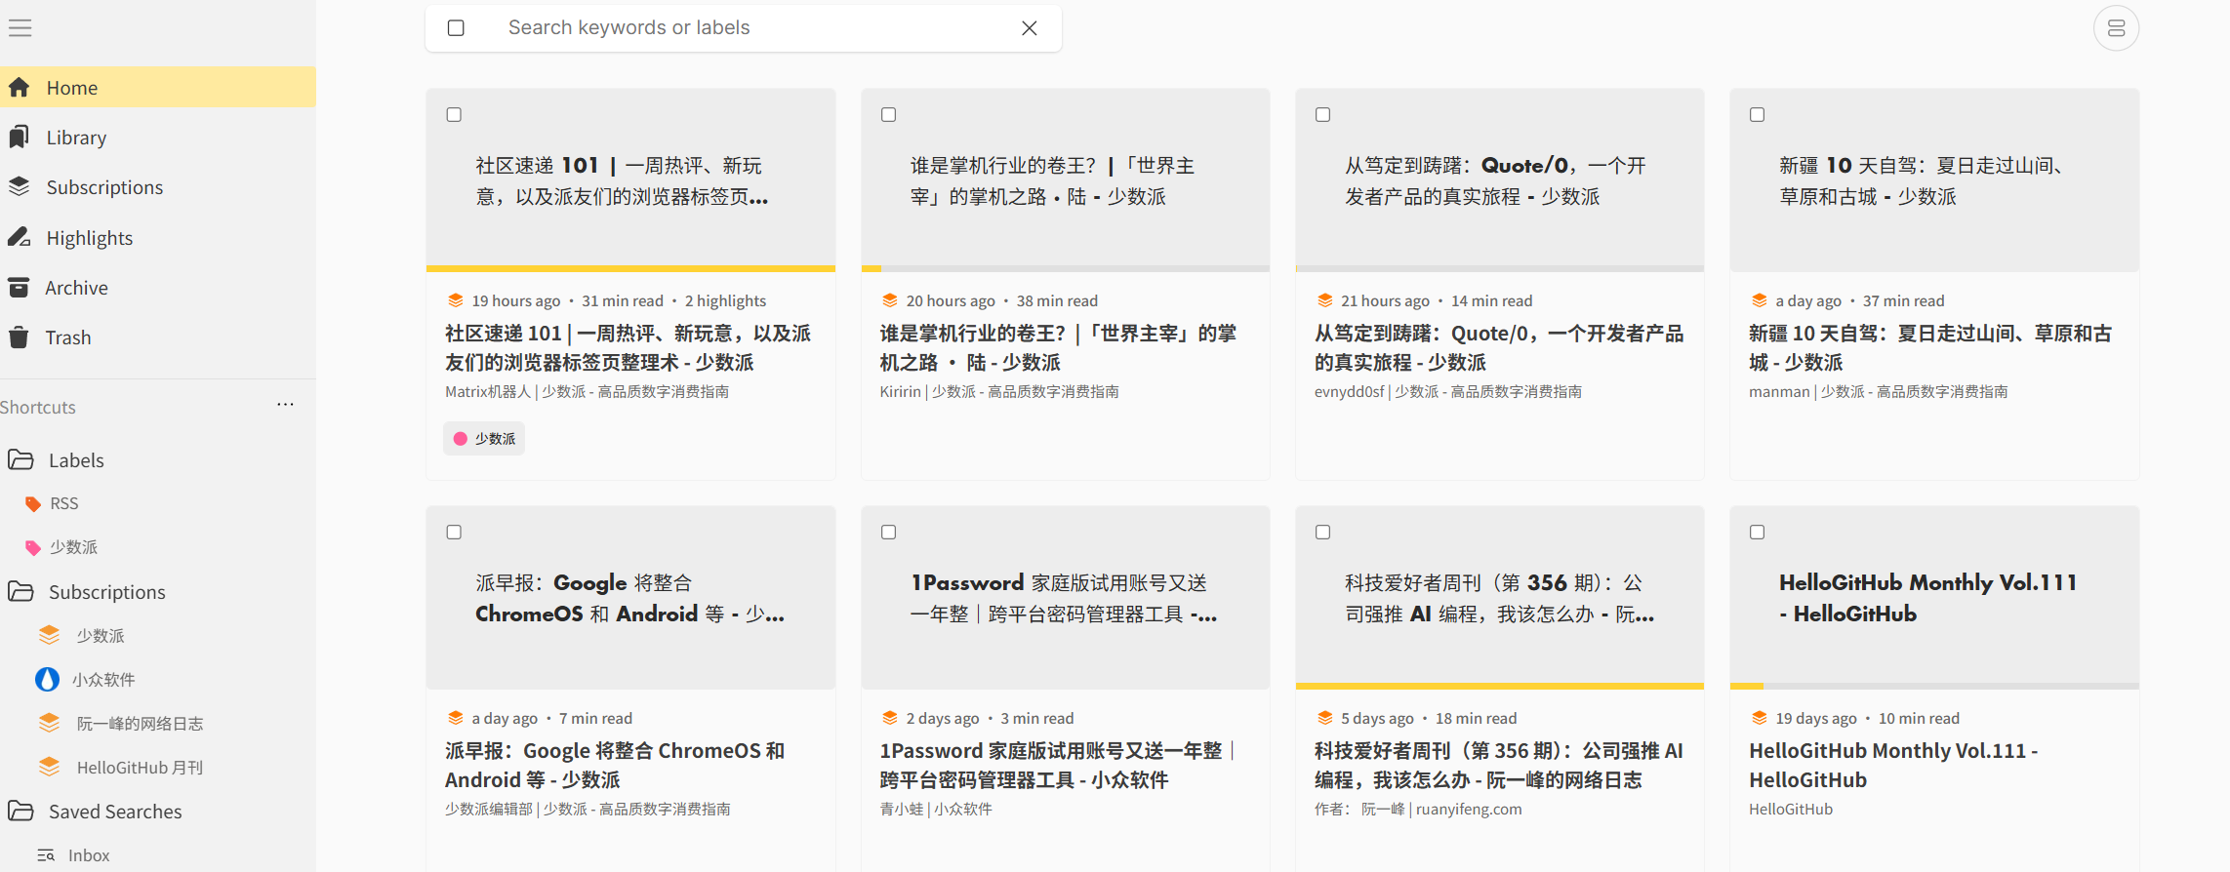
Task: Click the Subscriptions stack icon in navigation
Action: (19, 186)
